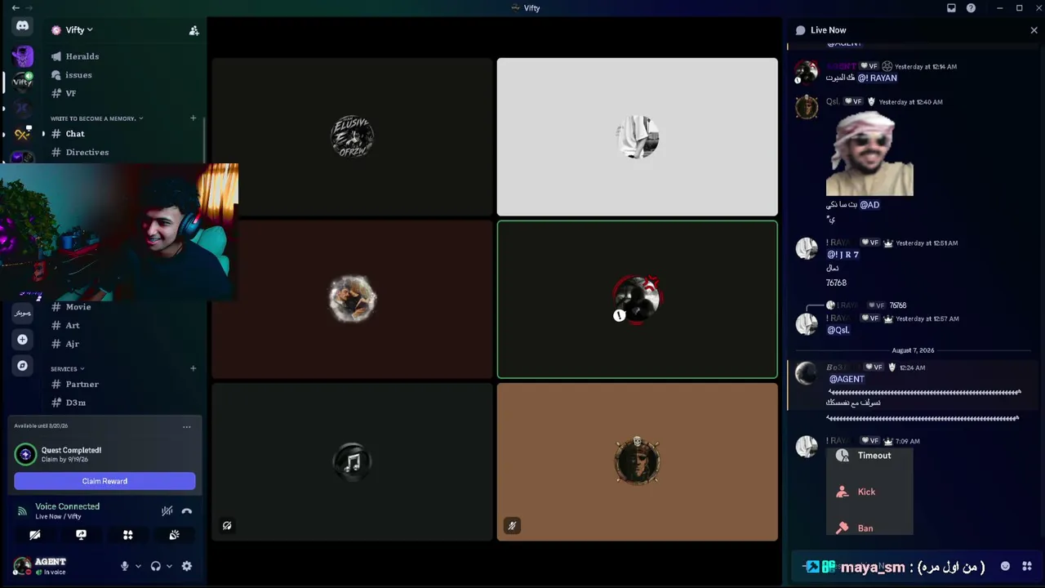
Task: Open the inbox icon in title bar
Action: (951, 7)
